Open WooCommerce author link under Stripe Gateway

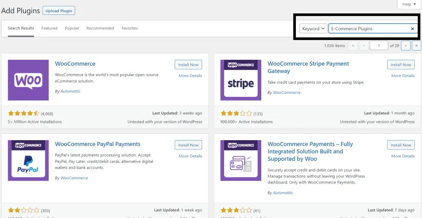287,93
